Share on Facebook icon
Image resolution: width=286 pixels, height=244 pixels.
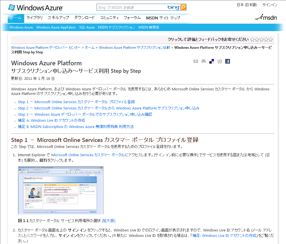(x=227, y=61)
